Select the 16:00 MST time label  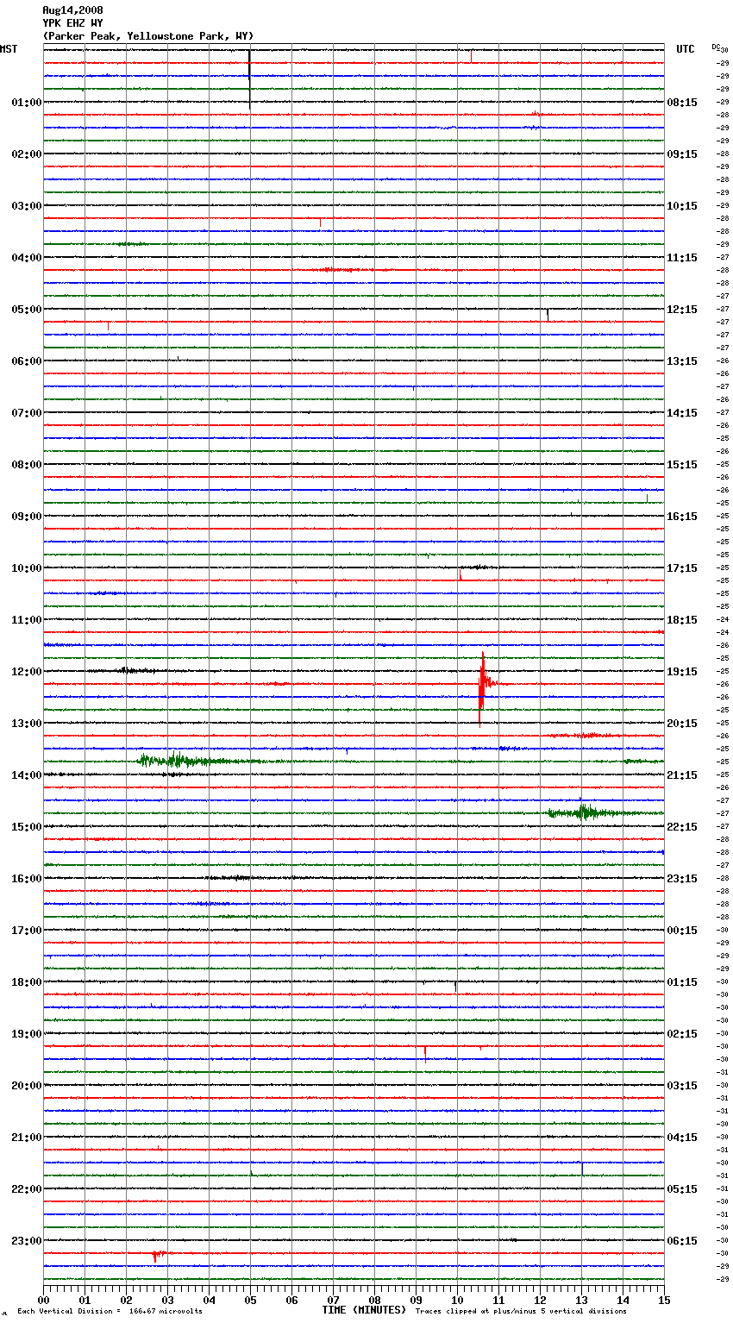tap(27, 879)
